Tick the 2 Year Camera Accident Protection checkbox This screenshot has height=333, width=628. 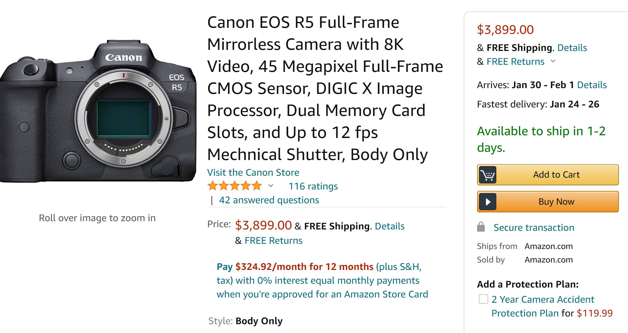pyautogui.click(x=483, y=299)
